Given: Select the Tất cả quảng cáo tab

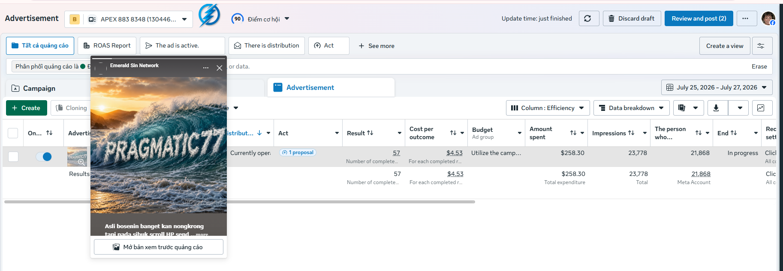Looking at the screenshot, I should [40, 46].
